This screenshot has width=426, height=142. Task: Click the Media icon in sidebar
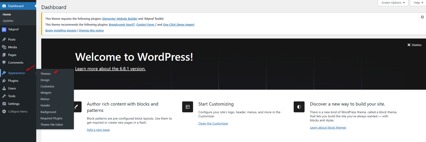(4, 47)
